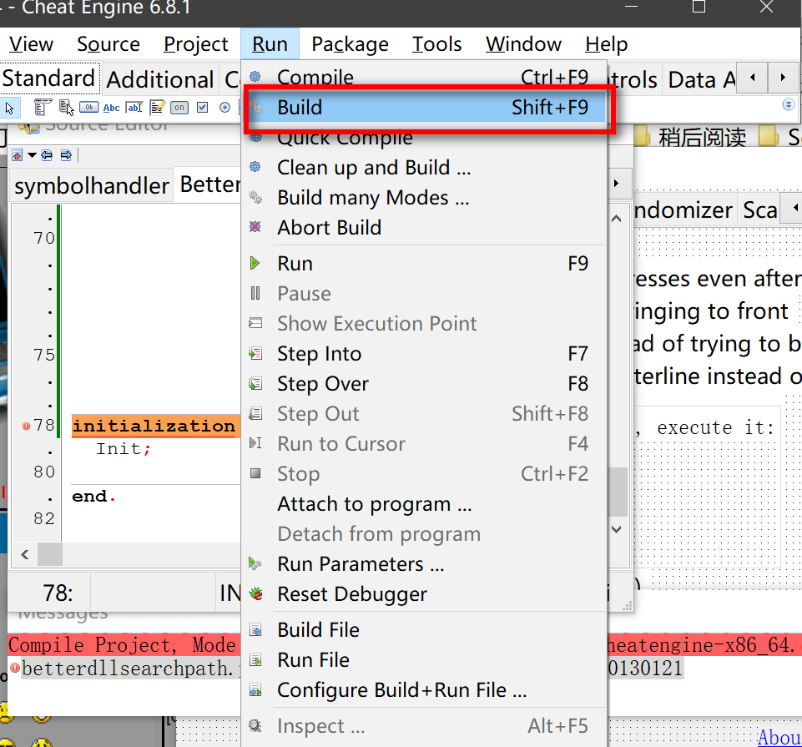Screen dimensions: 802x747
Task: Open the Package menu
Action: pyautogui.click(x=350, y=44)
